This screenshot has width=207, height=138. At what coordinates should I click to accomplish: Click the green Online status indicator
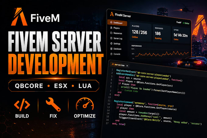point(186,23)
